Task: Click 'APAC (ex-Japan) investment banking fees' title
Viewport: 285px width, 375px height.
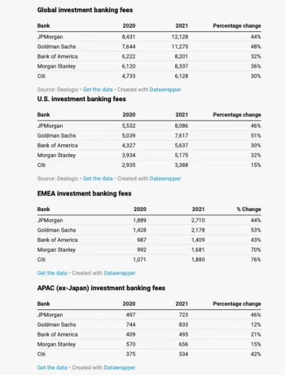Action: pyautogui.click(x=101, y=288)
